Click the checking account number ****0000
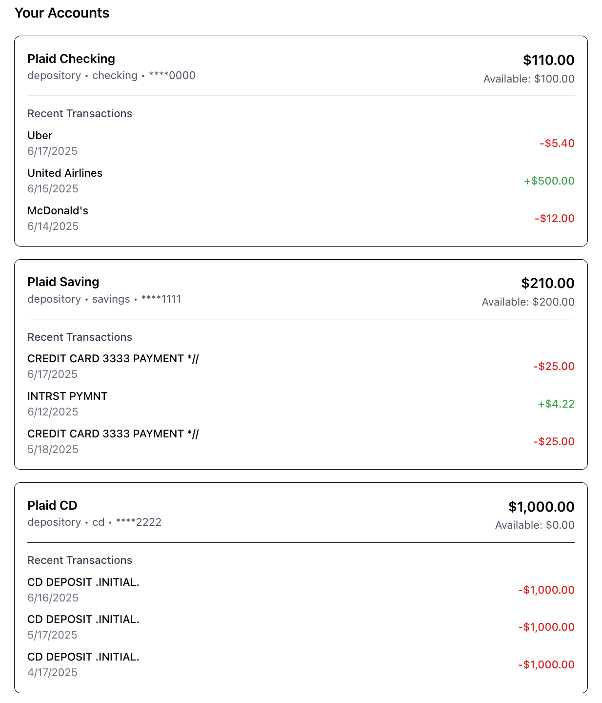The image size is (602, 703). click(172, 75)
